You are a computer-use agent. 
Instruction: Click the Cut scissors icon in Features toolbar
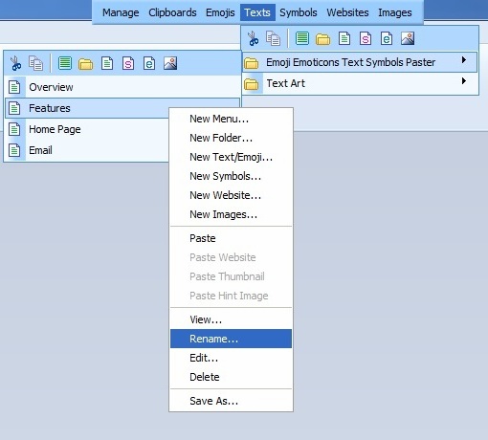pos(15,63)
